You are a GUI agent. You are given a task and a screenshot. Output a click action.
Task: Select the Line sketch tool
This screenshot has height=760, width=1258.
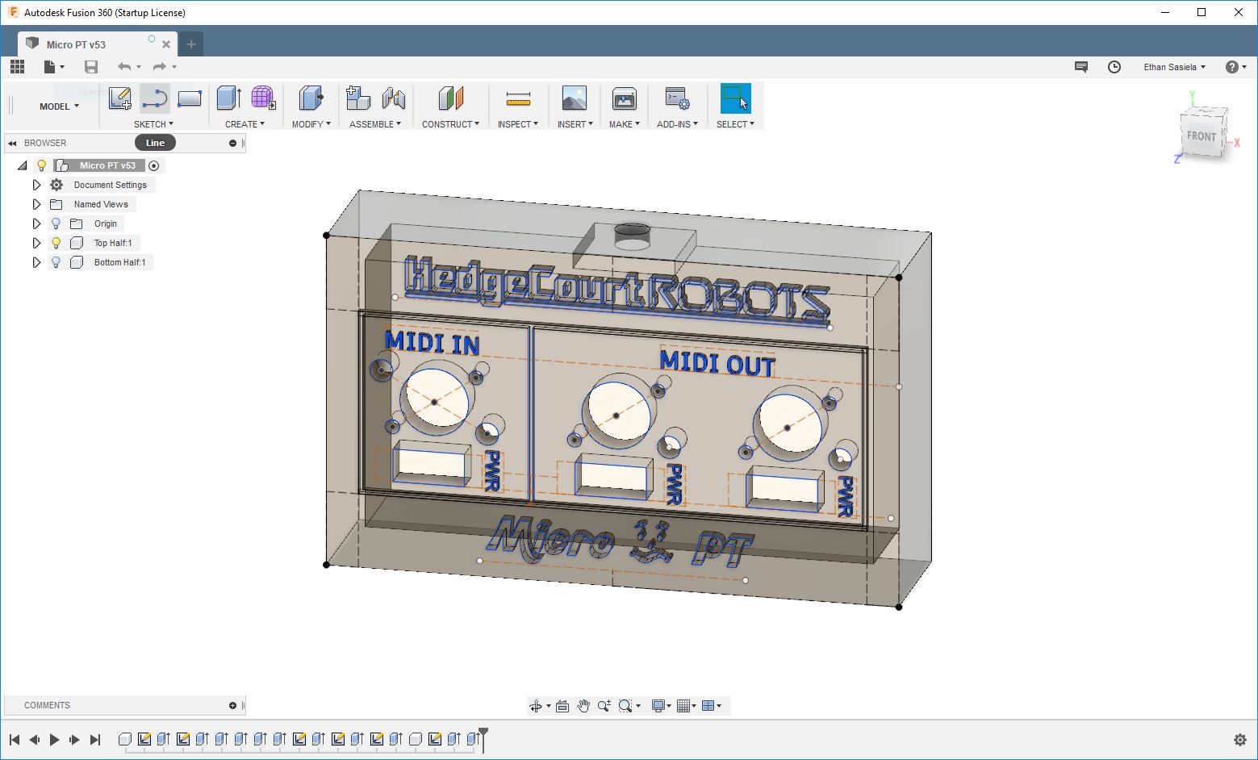pos(154,98)
